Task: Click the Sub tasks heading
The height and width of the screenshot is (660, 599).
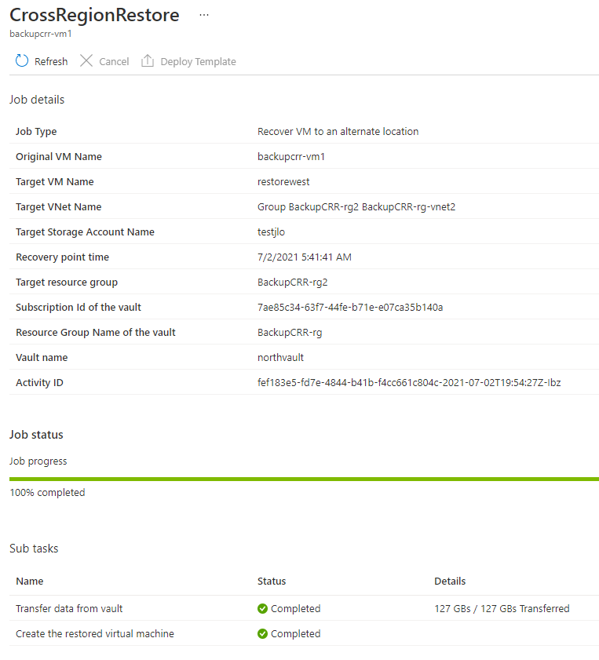Action: (x=34, y=549)
